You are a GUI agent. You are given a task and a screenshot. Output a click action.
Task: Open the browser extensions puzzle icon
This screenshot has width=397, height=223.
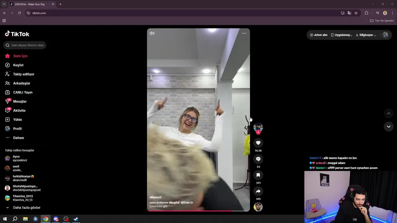tap(366, 13)
